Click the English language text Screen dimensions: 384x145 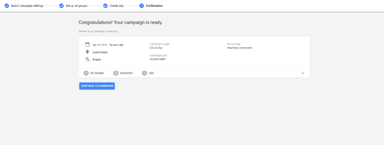tap(96, 60)
